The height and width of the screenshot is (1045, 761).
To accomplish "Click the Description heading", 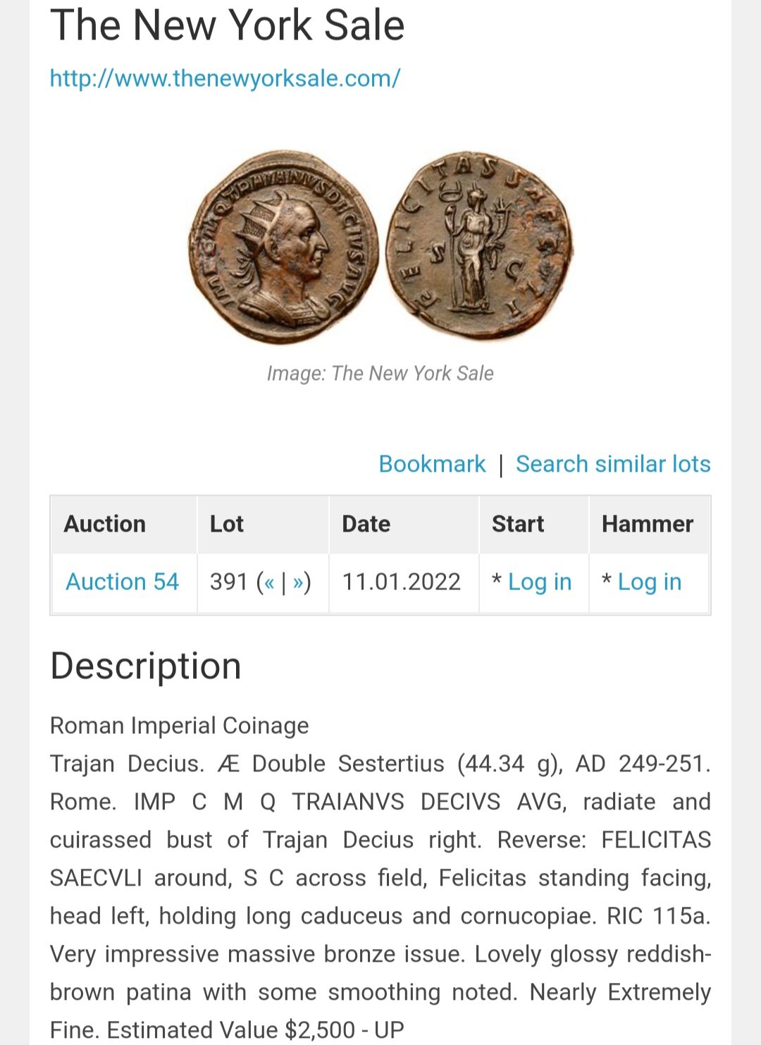I will tap(146, 666).
